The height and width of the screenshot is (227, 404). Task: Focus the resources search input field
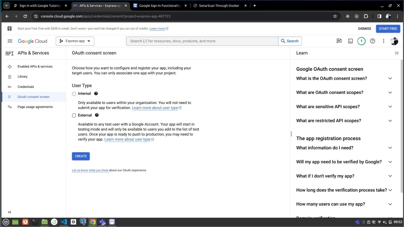coord(202,41)
